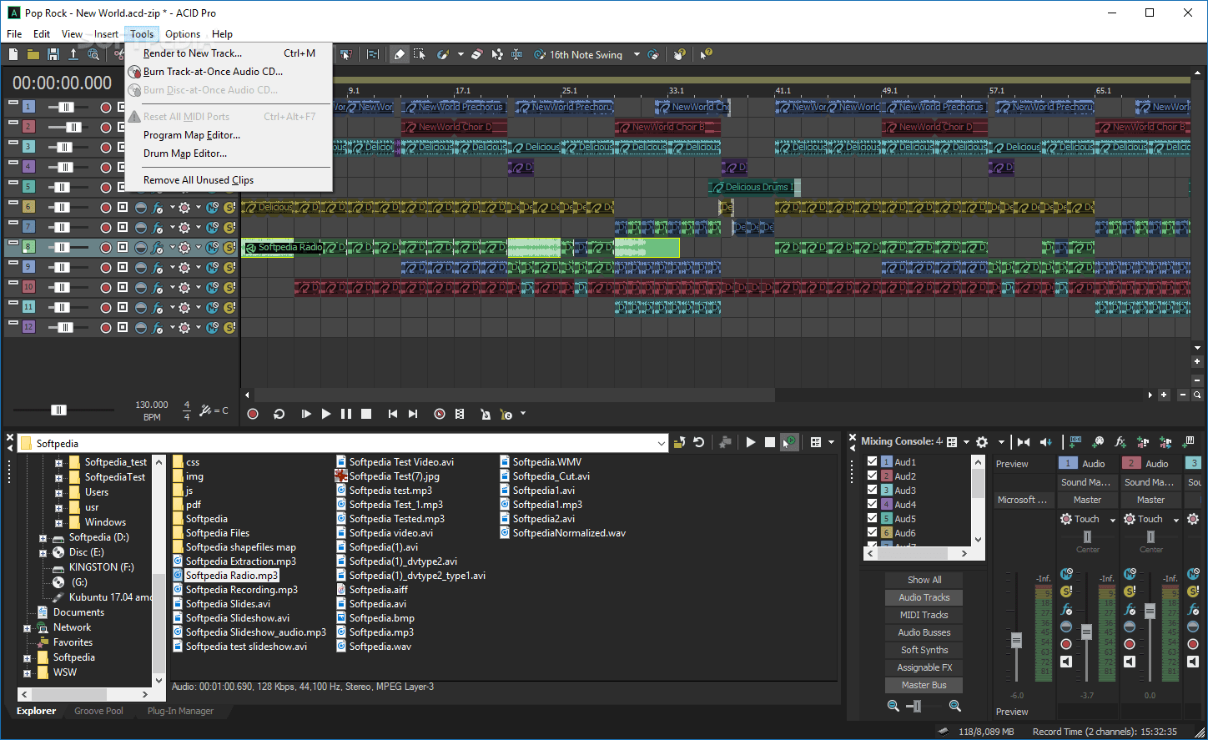Open Touch automation dropdown on channel 2
This screenshot has height=740, width=1208.
pos(1176,520)
